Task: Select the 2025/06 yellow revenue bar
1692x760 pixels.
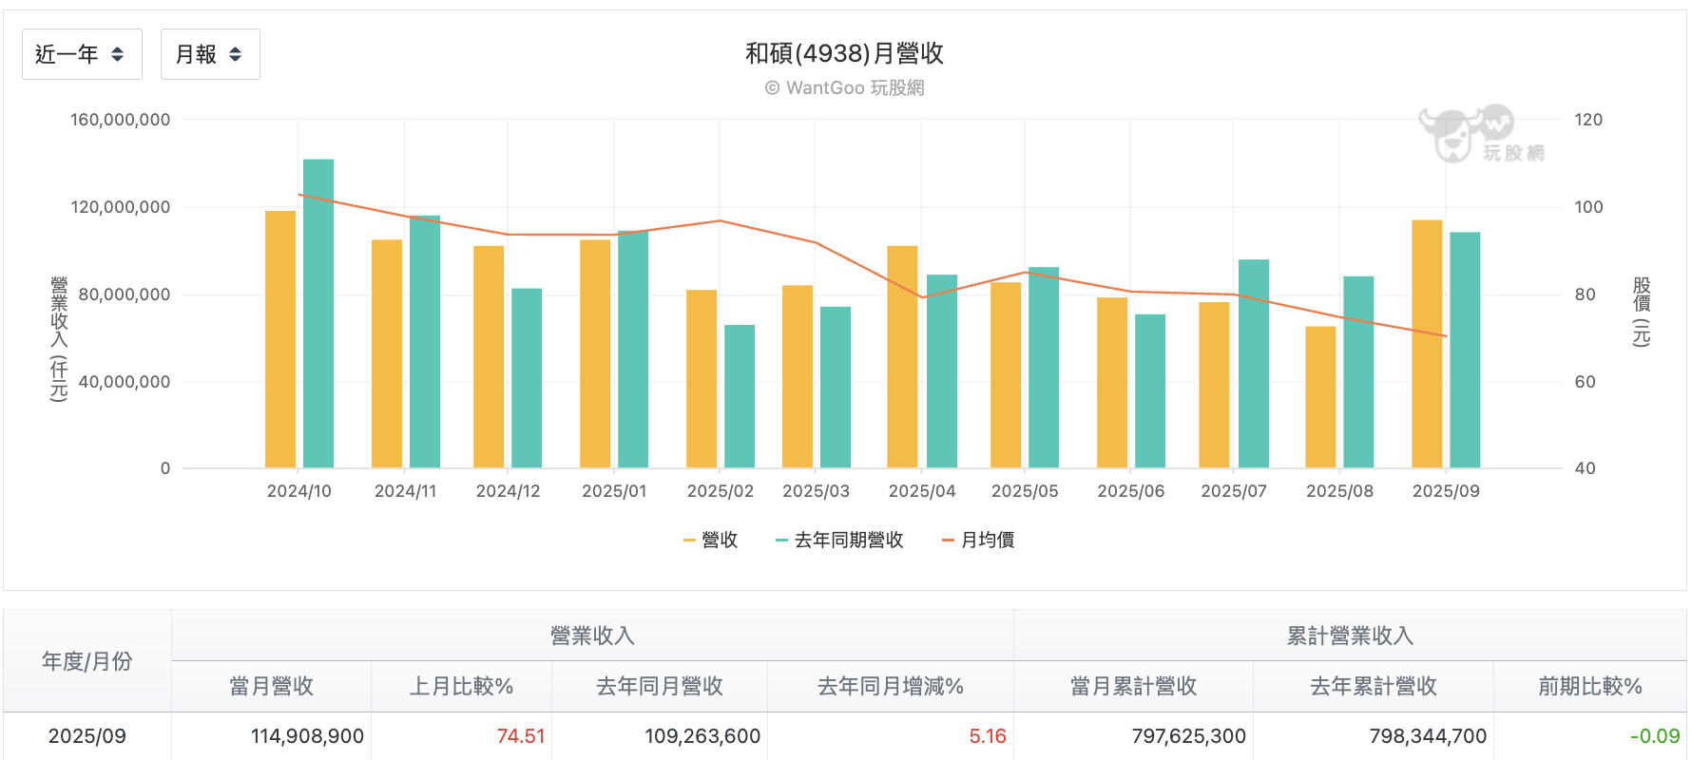Action: pyautogui.click(x=1112, y=383)
